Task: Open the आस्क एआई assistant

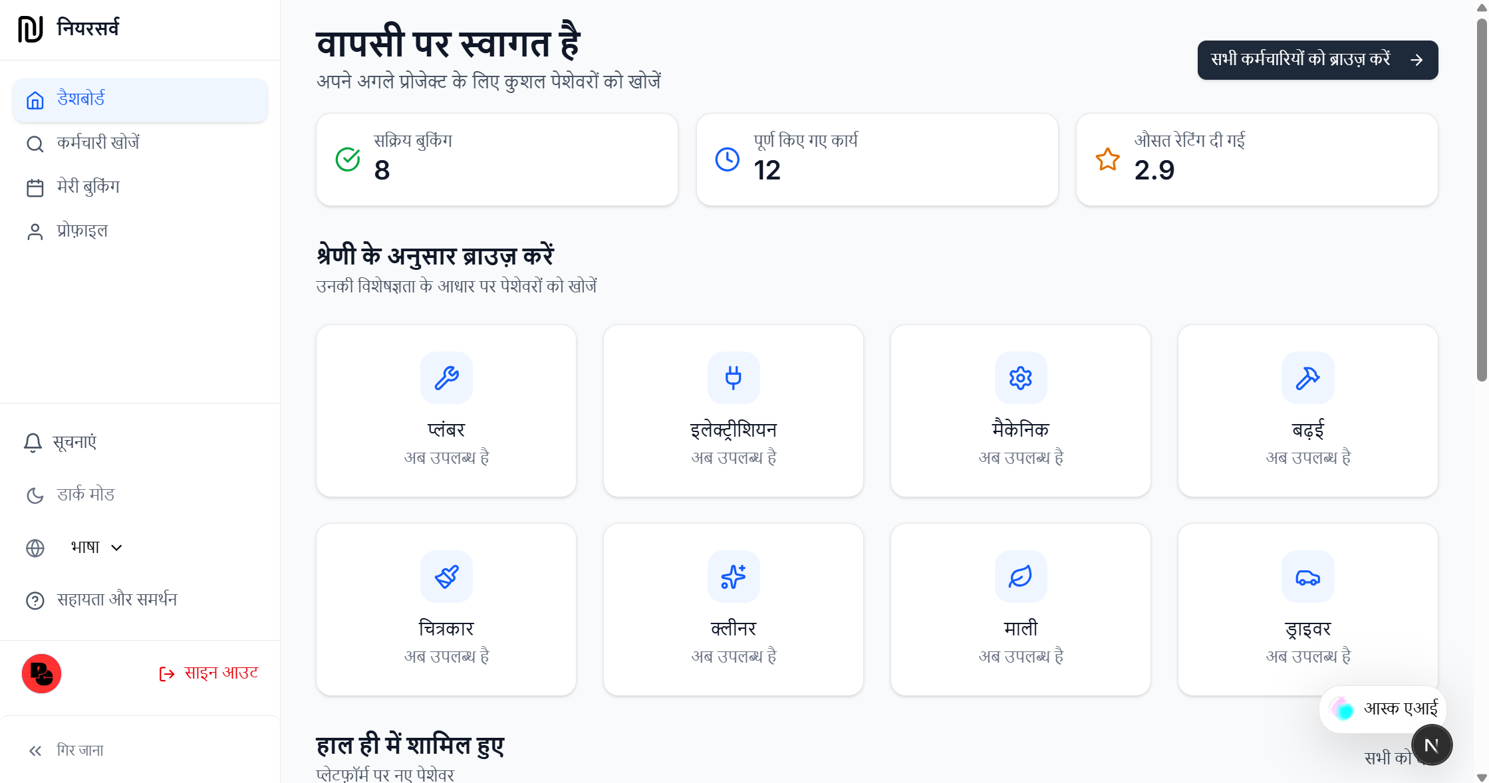Action: 1382,709
